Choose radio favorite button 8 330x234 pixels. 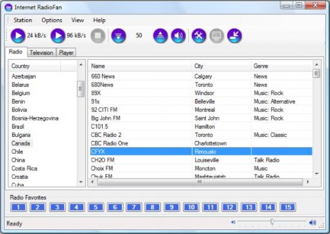tap(152, 207)
